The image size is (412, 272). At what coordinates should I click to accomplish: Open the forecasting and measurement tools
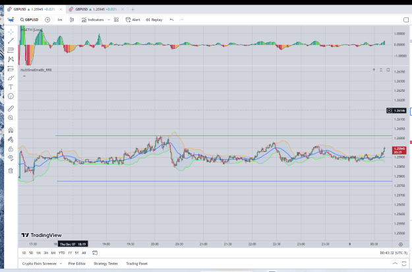(11, 69)
